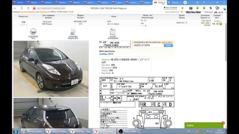Click the red security warning icon
Image resolution: width=239 pixels, height=134 pixels.
[34, 8]
